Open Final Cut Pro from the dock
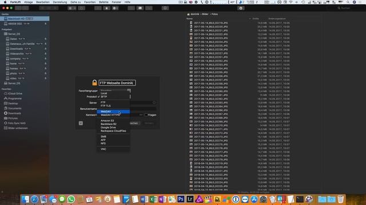The height and width of the screenshot is (205, 366). point(208,199)
